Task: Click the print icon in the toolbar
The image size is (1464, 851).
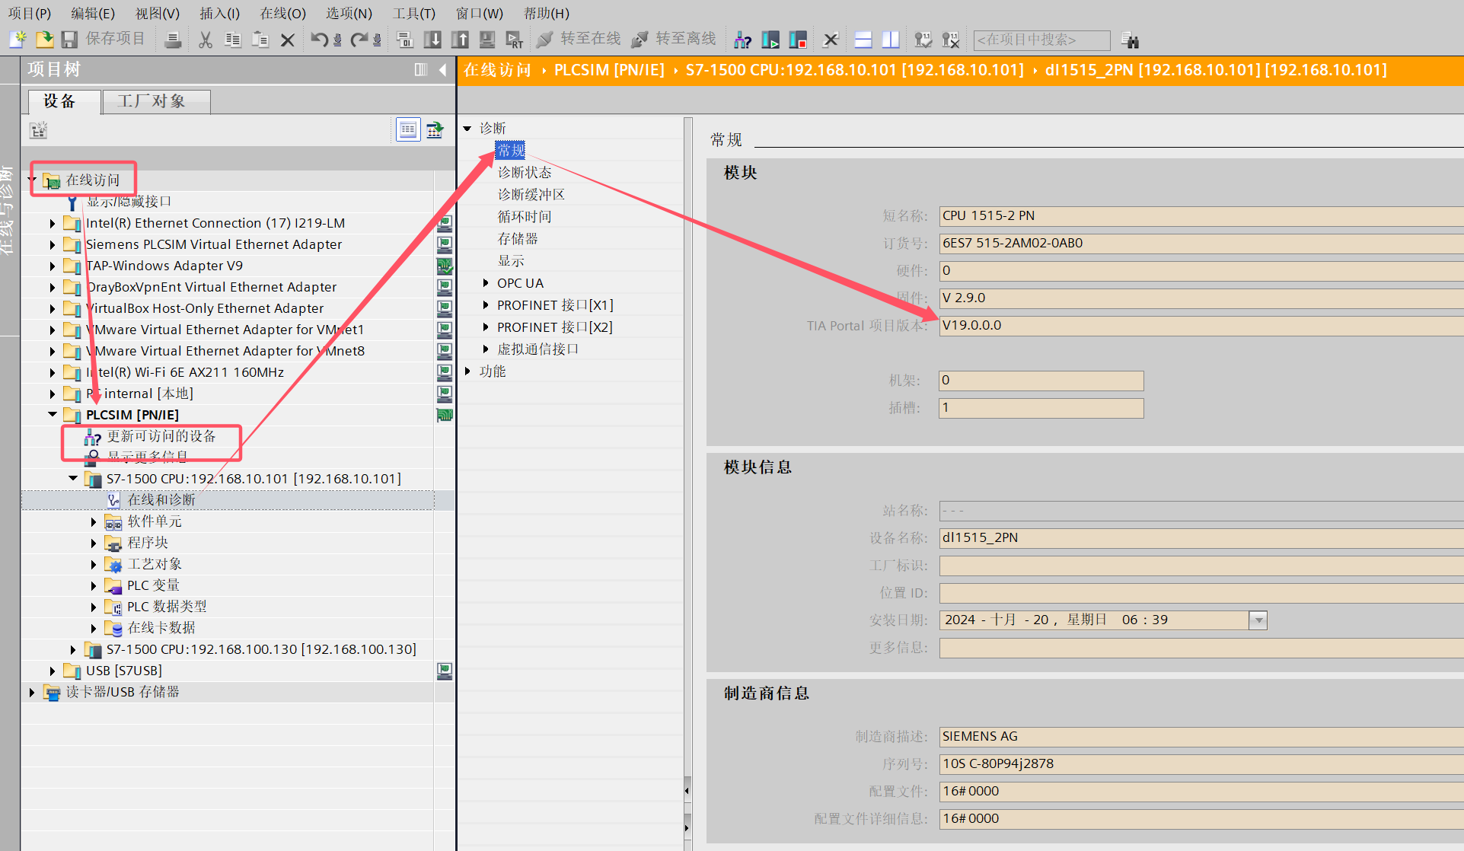Action: pyautogui.click(x=173, y=40)
